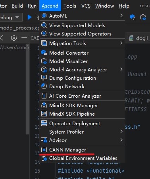Click the CANN Manager download icon
The width and height of the screenshot is (150, 179).
pyautogui.click(x=44, y=149)
